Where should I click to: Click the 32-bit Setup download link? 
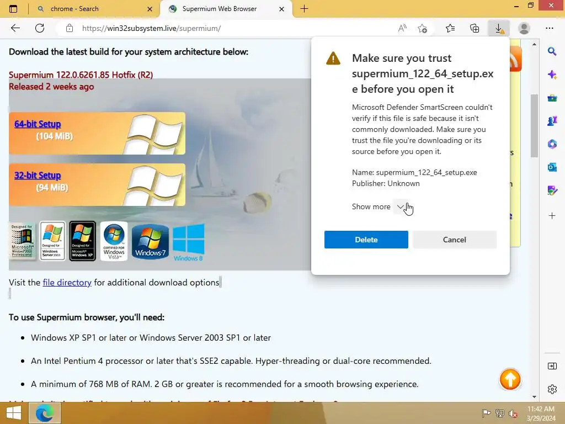38,176
